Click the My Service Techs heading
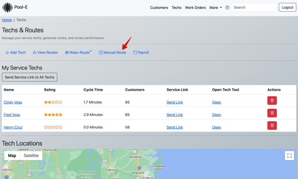The height and width of the screenshot is (179, 298). tap(22, 68)
